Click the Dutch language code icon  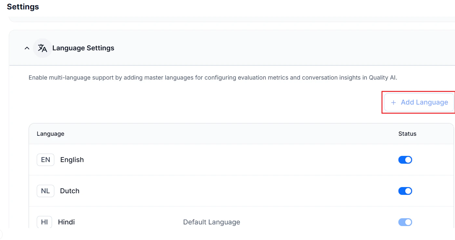click(x=45, y=191)
